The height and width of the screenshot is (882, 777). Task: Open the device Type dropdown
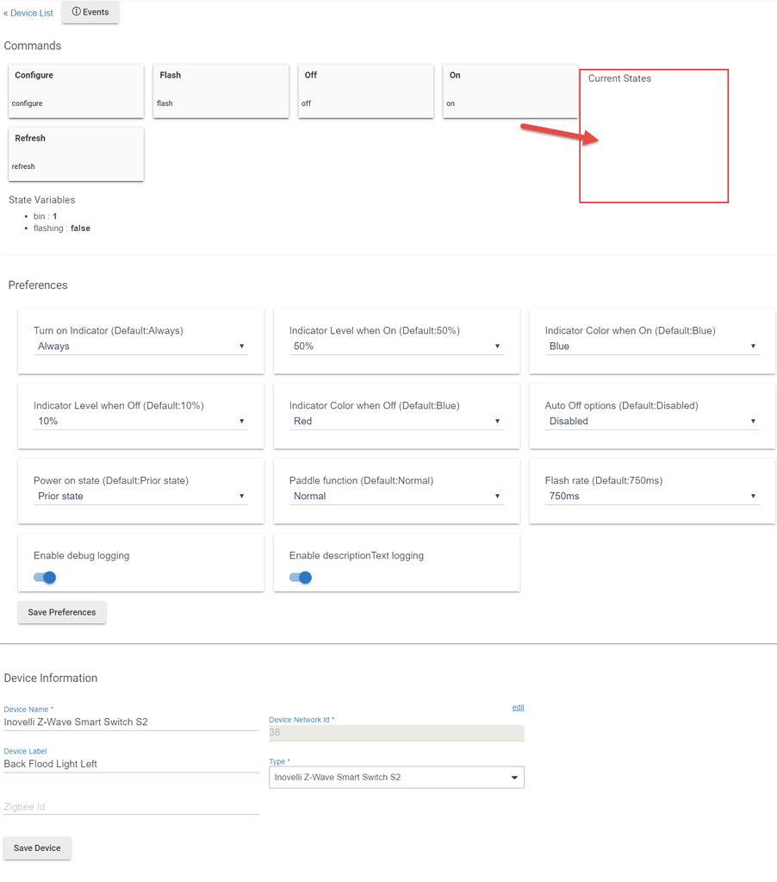pyautogui.click(x=396, y=777)
